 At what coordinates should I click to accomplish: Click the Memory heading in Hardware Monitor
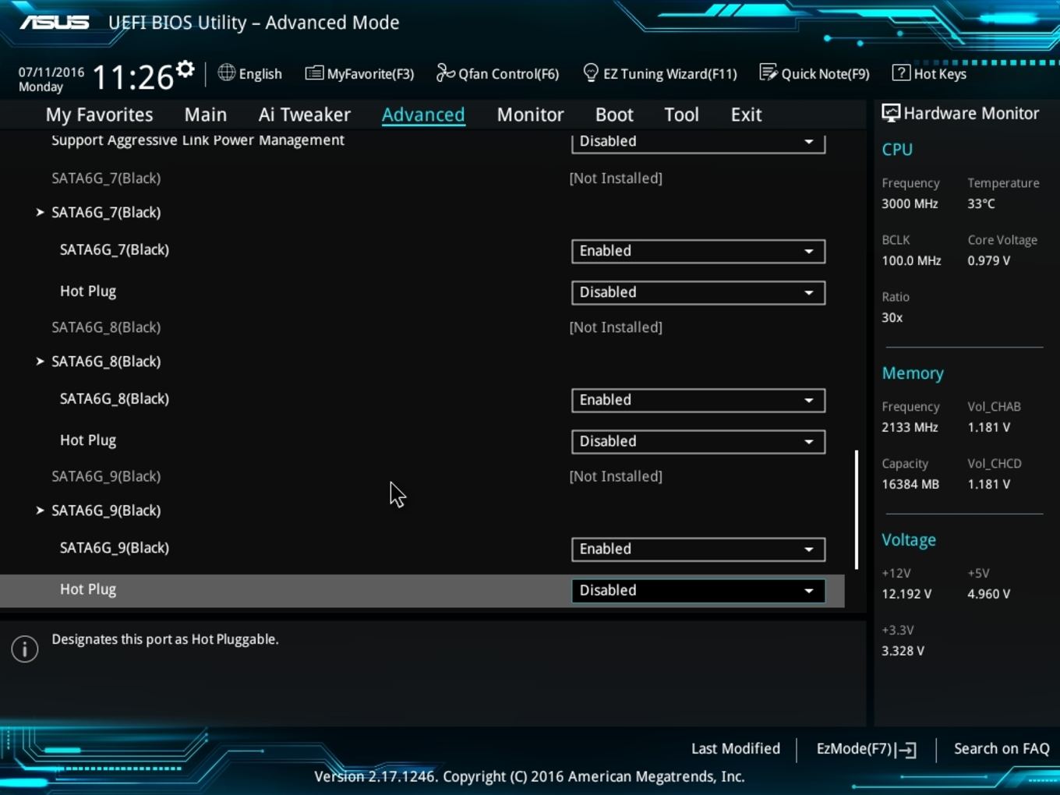913,373
